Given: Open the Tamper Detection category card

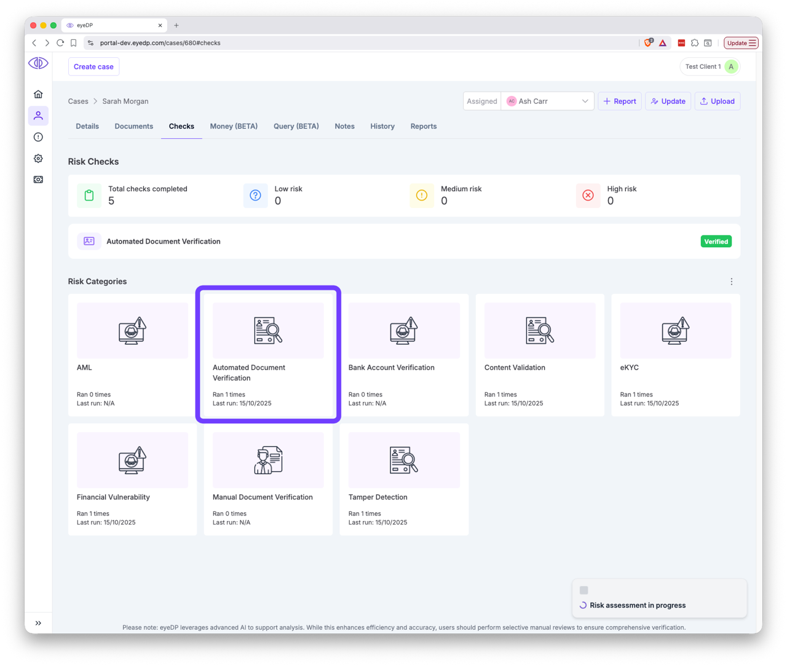Looking at the screenshot, I should 404,479.
